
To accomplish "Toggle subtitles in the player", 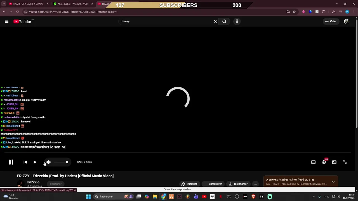I will (314, 162).
